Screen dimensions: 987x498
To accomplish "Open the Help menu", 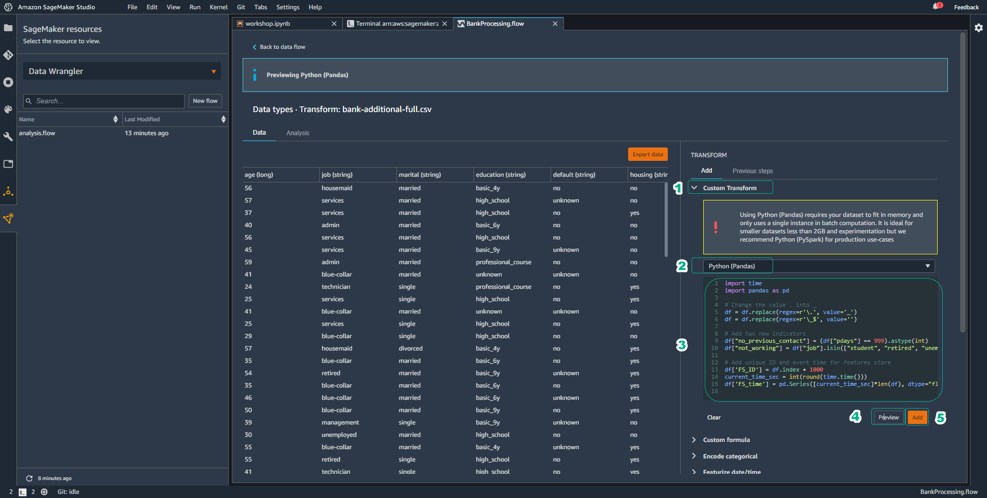I will 315,7.
